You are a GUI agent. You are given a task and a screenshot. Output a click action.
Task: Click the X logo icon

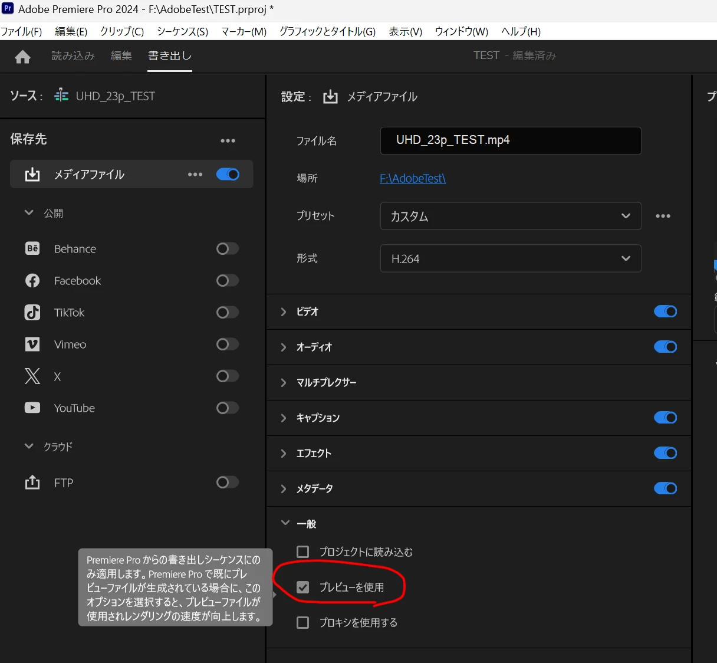[32, 376]
